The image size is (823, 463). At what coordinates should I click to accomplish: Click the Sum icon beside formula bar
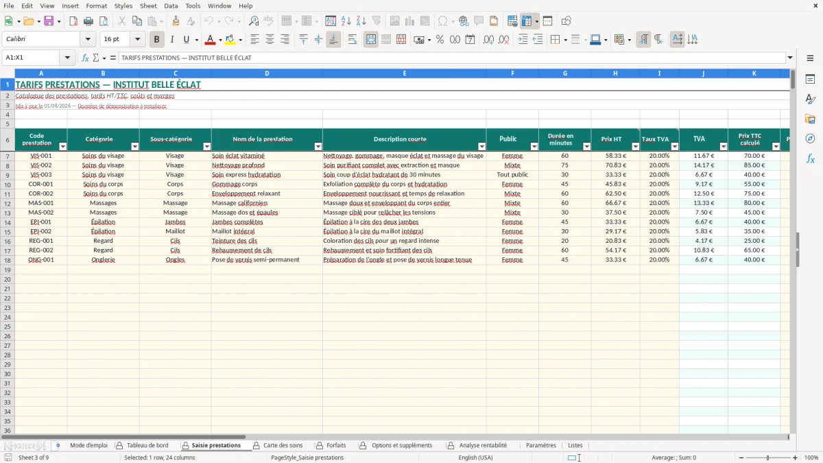[x=96, y=58]
